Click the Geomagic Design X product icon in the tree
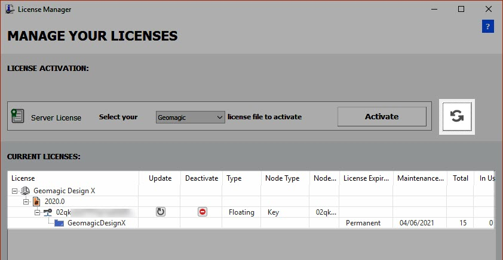 click(26, 191)
